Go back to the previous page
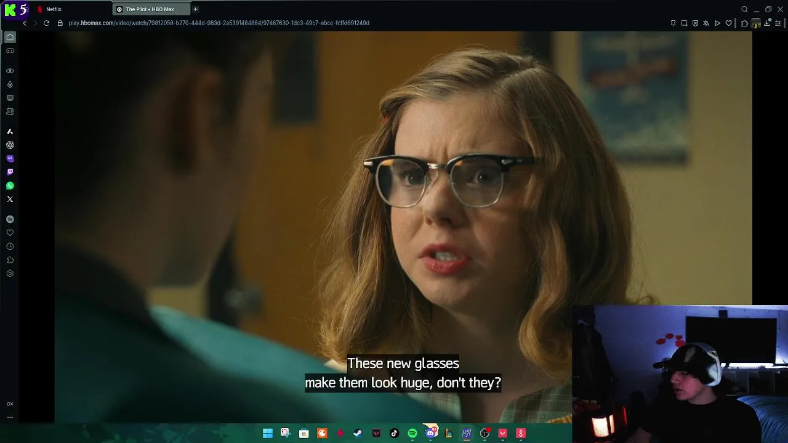This screenshot has height=443, width=788. 25,23
